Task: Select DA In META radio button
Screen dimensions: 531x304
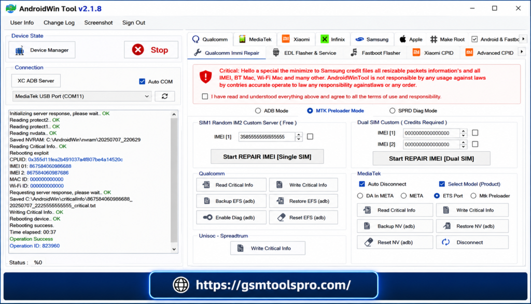Action: tap(360, 196)
